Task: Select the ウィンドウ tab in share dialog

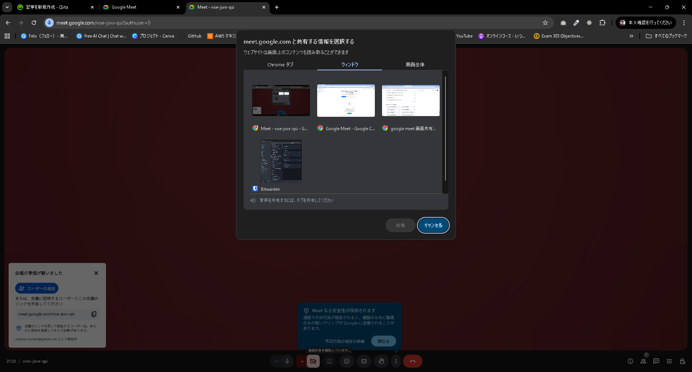Action: (x=350, y=65)
